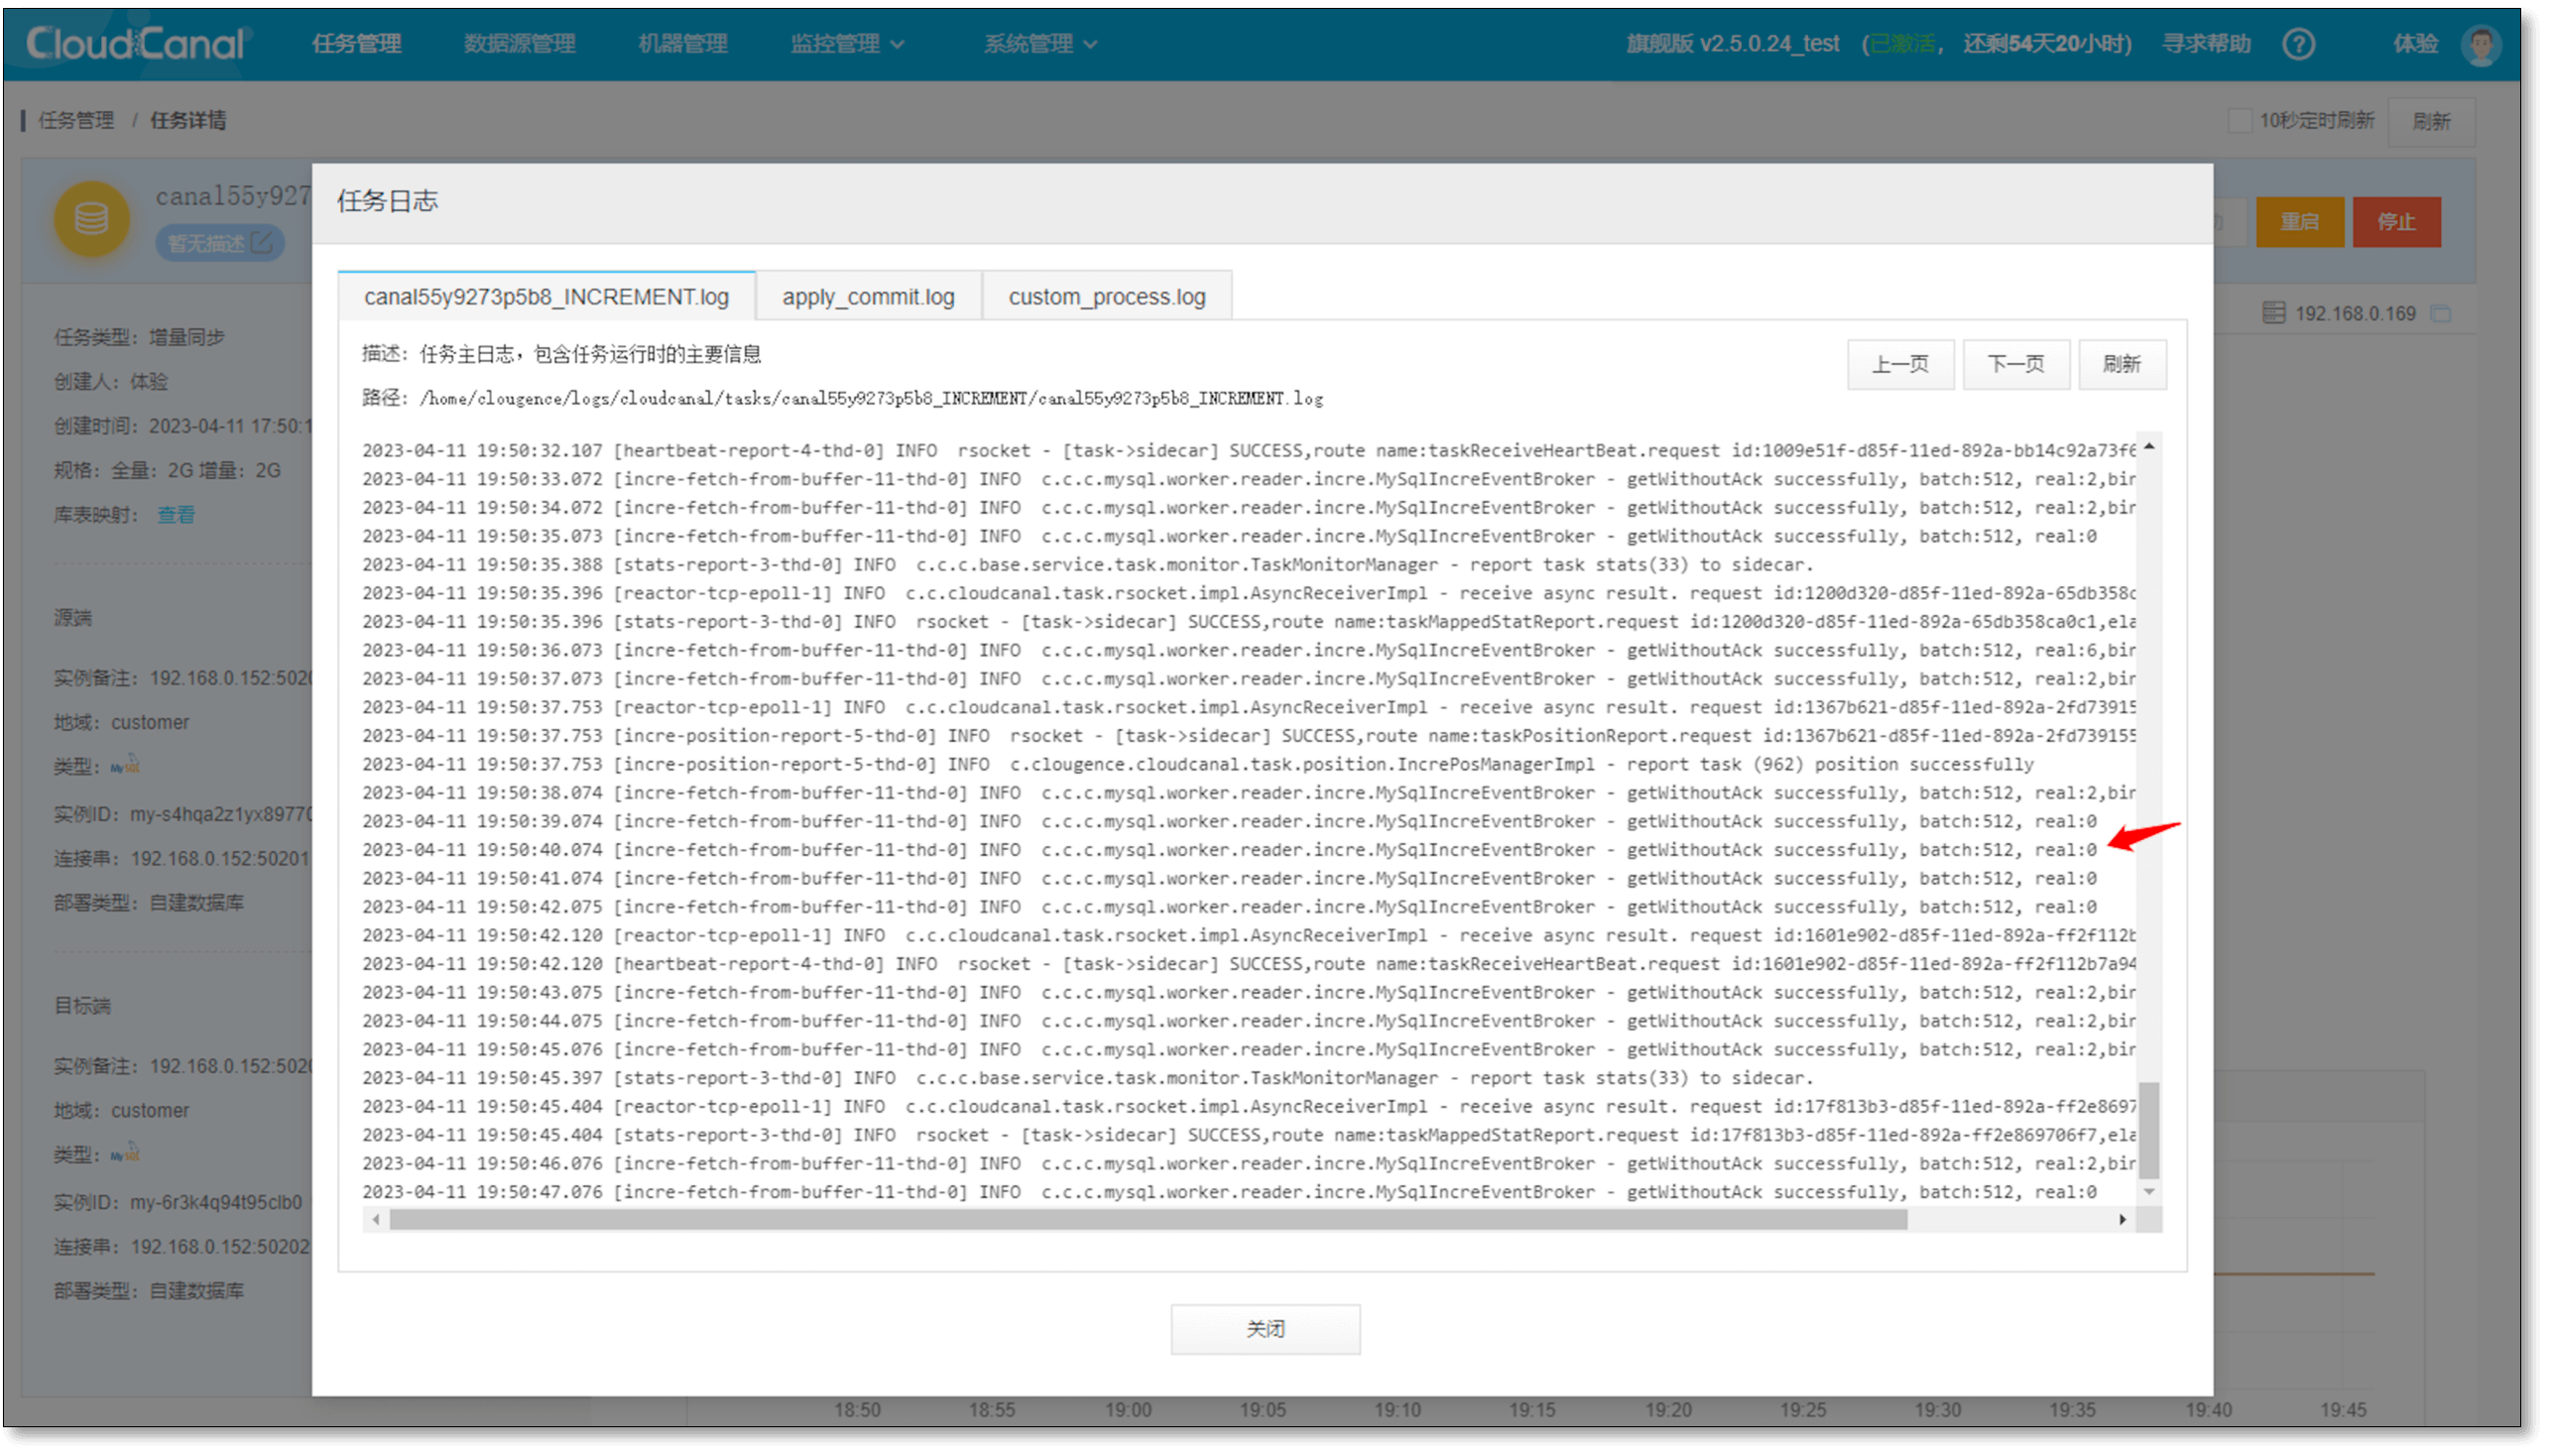Click the edit pencil icon beside 暂无描述
Screen dimensions: 2550x1456
262,242
